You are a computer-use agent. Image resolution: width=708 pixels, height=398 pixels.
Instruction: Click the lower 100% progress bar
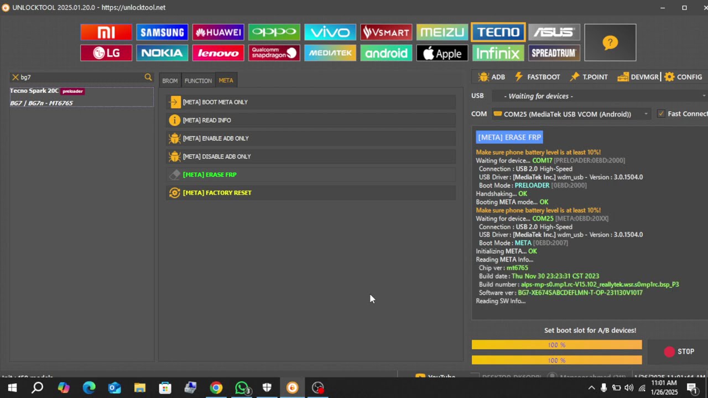coord(556,360)
